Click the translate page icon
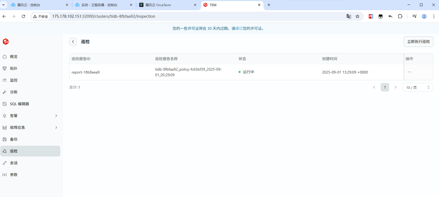 pos(349,16)
